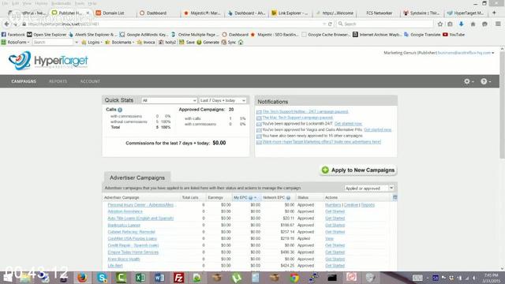
Task: Open the bookmarks list icon beside star
Action: tap(450, 24)
